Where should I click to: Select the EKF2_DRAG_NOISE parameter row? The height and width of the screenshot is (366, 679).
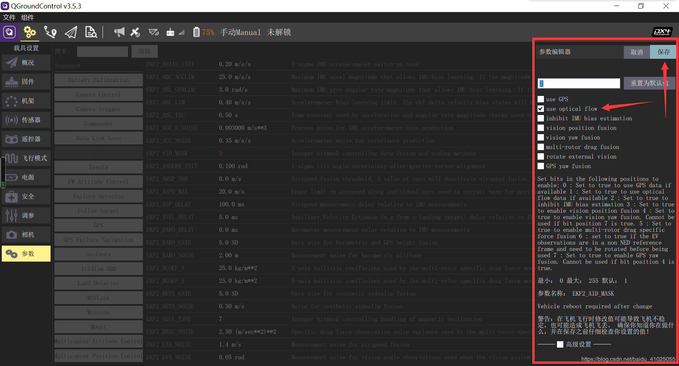339,332
